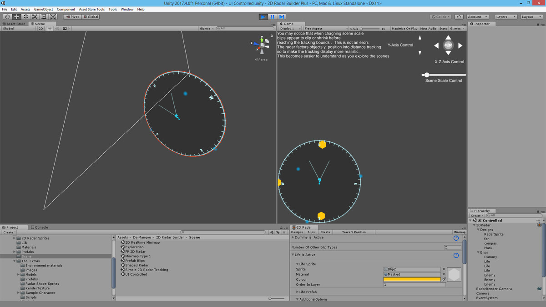Viewport: 546px width, 307px height.
Task: Select the Hand tool in the toolbar
Action: [7, 16]
